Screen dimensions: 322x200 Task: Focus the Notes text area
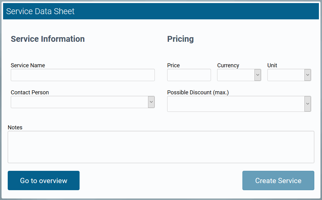click(x=161, y=147)
